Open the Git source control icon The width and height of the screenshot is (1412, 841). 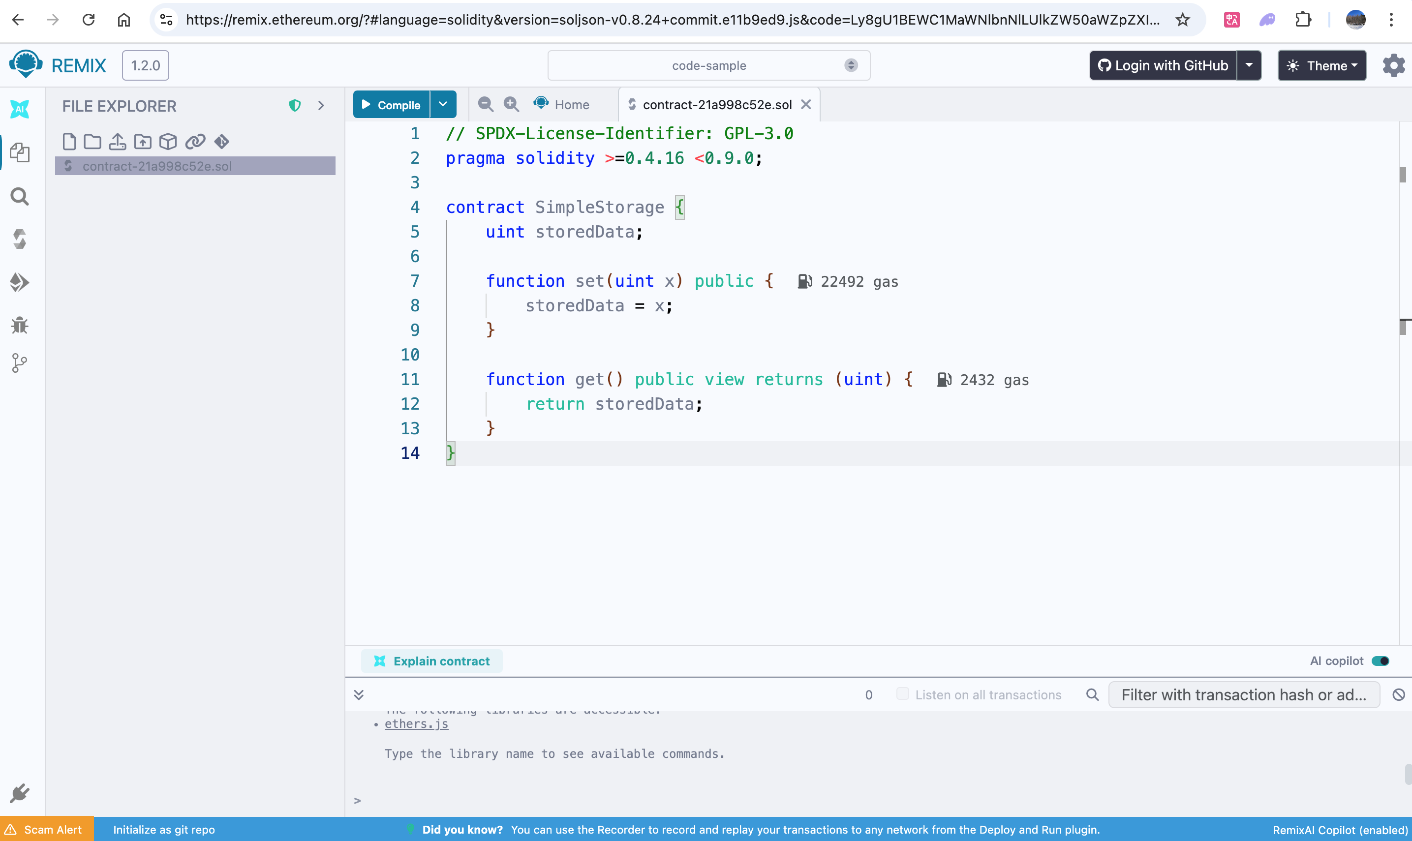(20, 362)
